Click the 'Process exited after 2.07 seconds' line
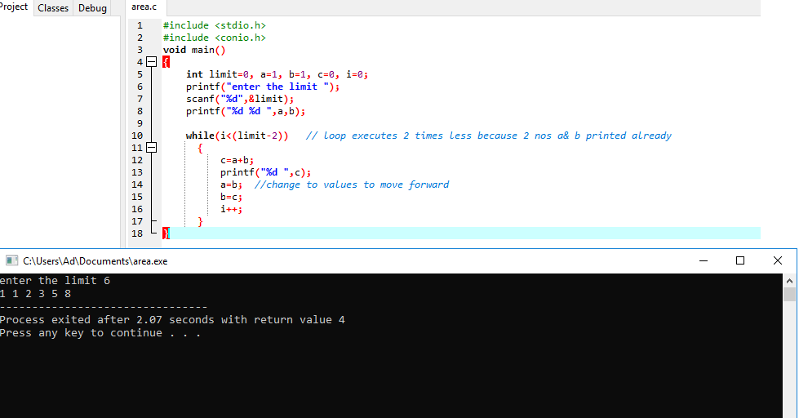This screenshot has width=799, height=418. (x=172, y=319)
